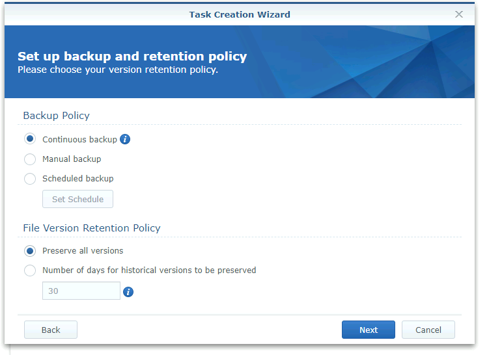Viewport: 489px width, 355px height.
Task: Click the 'File Version Retention Policy' section heading
Action: pos(92,228)
